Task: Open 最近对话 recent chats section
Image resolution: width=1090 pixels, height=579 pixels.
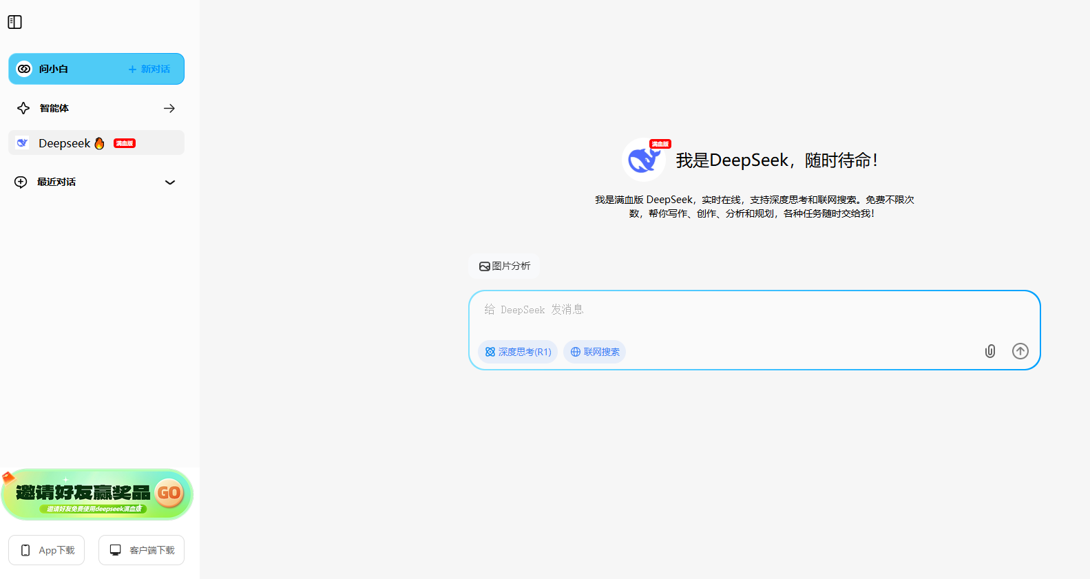Action: 96,182
